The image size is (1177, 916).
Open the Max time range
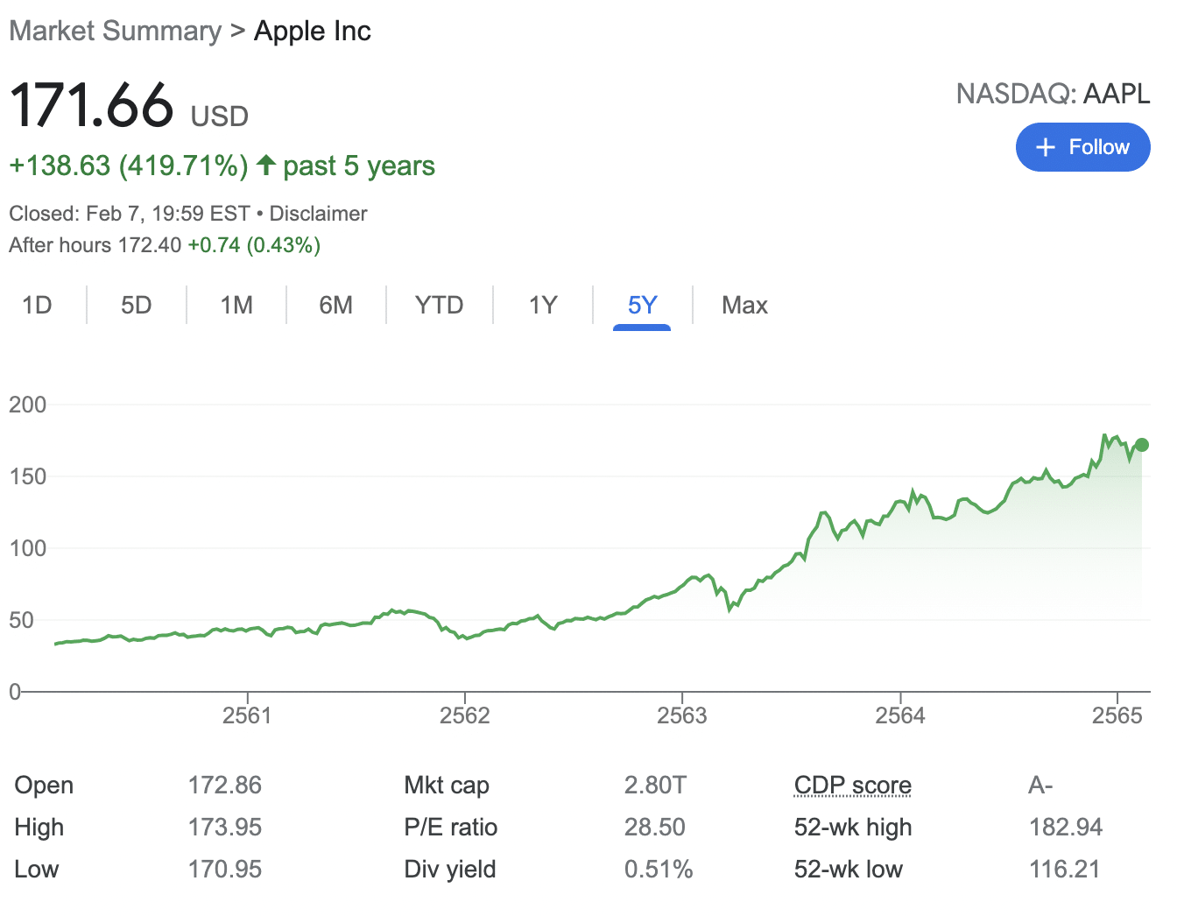tap(744, 305)
